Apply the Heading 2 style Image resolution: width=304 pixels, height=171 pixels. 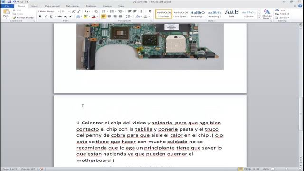point(214,14)
